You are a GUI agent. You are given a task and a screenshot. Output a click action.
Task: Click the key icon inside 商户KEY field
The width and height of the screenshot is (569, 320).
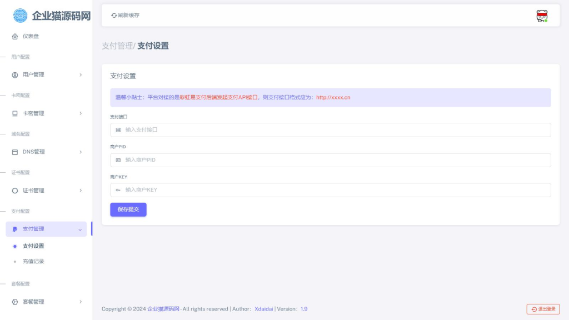[117, 190]
